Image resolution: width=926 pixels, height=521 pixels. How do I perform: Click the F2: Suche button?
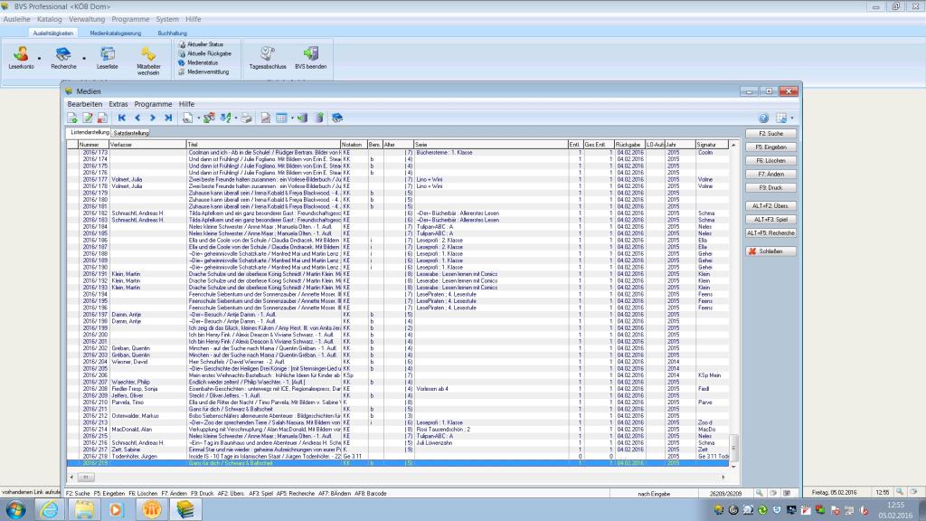tap(770, 134)
